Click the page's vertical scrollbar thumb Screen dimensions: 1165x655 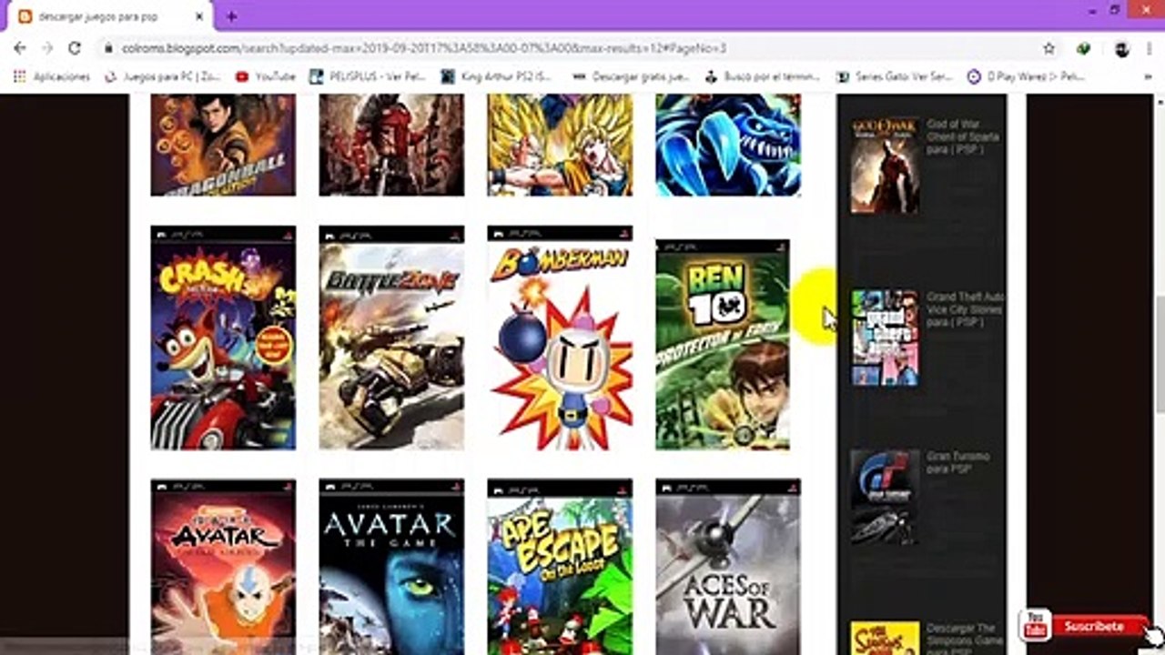[1160, 356]
